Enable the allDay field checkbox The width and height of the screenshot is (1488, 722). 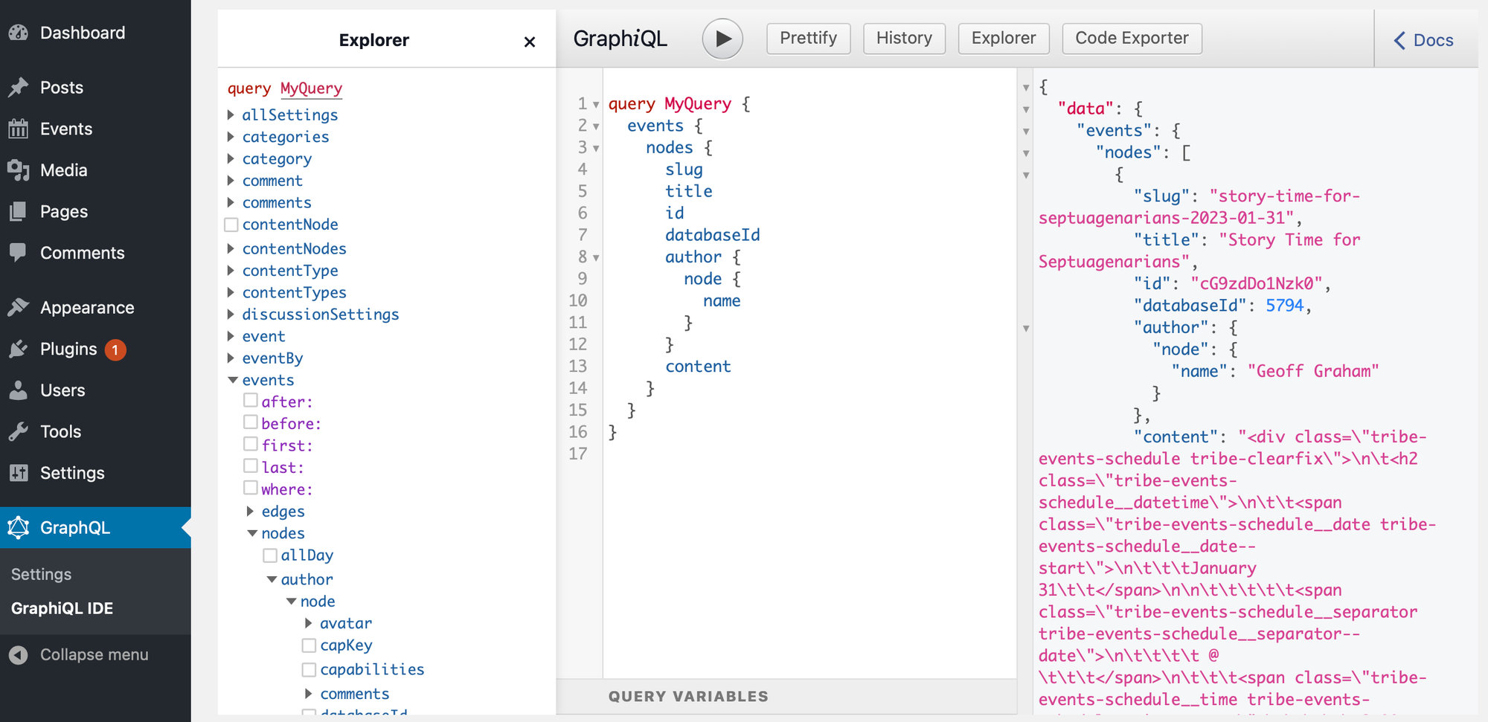point(270,555)
